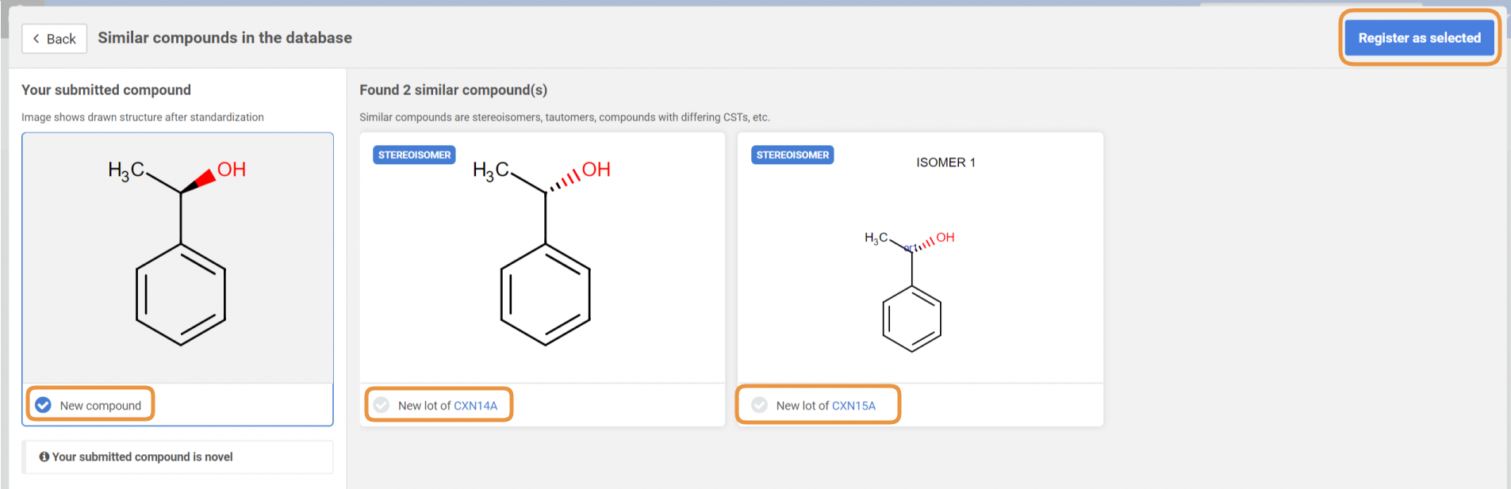Click the ISOMER 1 structure drawing
The height and width of the screenshot is (489, 1511).
pyautogui.click(x=911, y=291)
